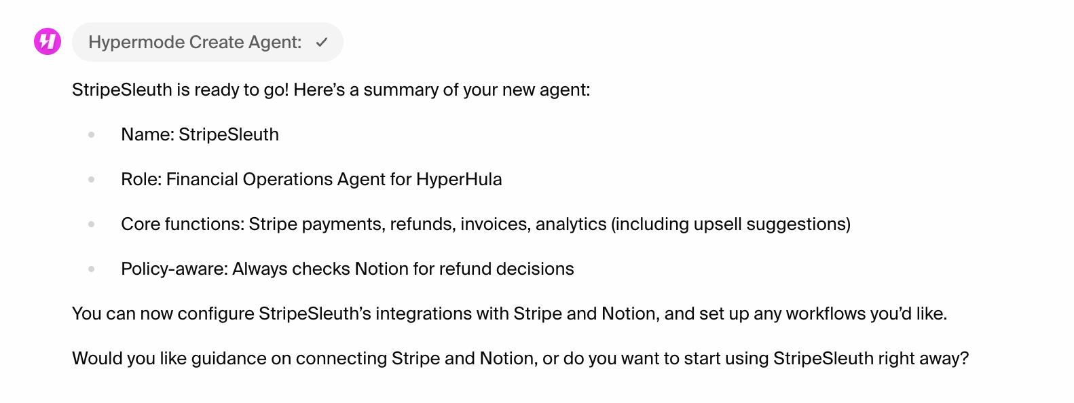Click the bullet beside Core functions
1074x403 pixels.
[x=90, y=223]
